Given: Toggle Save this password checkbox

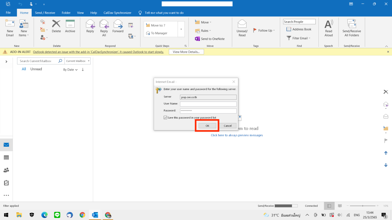Looking at the screenshot, I should click(165, 118).
